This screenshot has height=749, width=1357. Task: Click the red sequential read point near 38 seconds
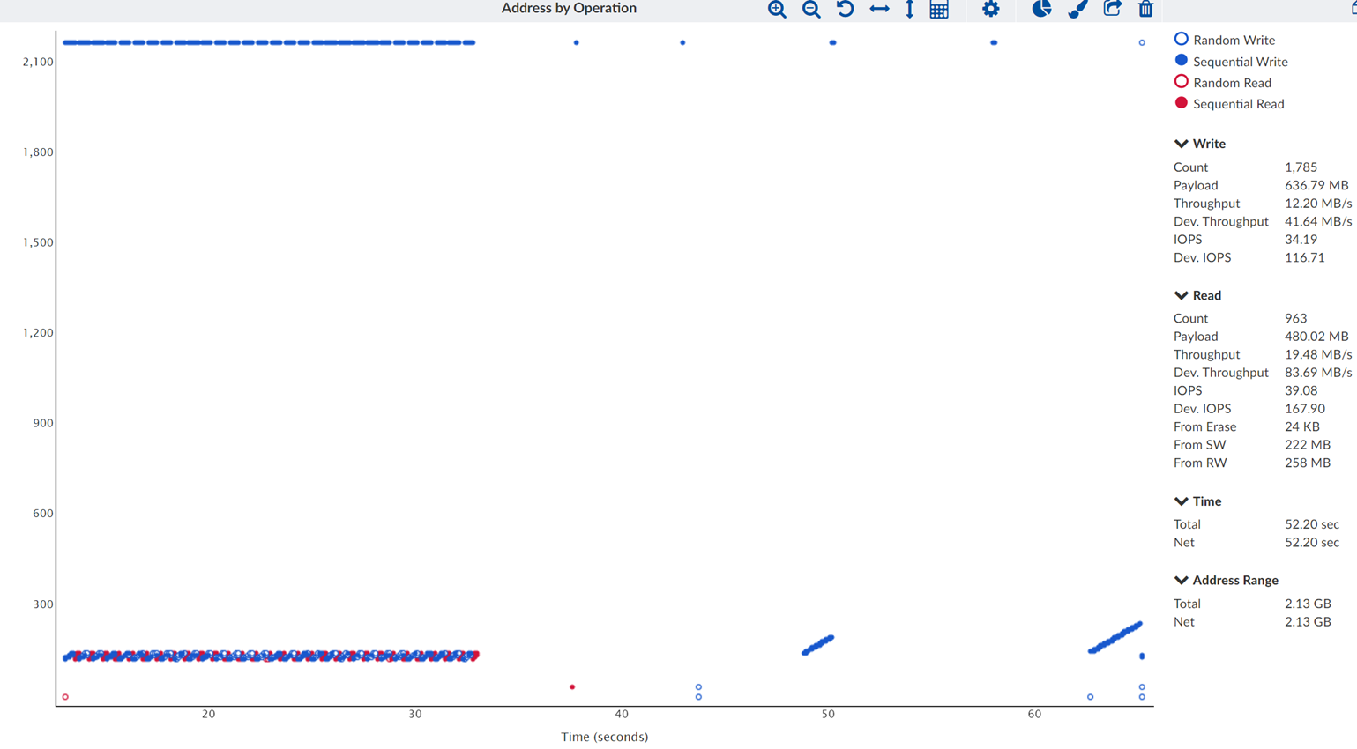(572, 687)
